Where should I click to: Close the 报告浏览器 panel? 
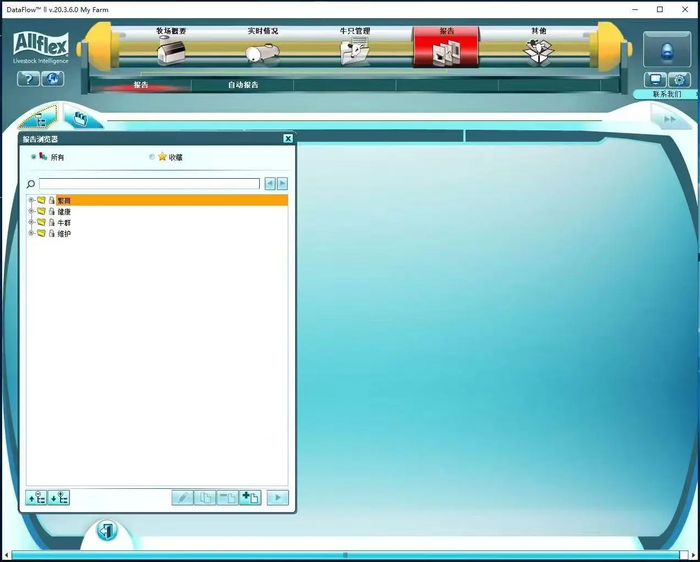coord(288,139)
